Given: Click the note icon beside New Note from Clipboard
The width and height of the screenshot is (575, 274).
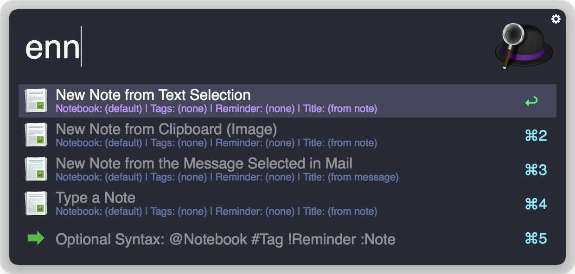Looking at the screenshot, I should coord(37,134).
